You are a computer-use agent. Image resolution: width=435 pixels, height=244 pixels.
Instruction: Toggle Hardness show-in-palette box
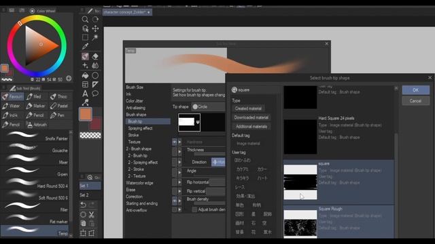pyautogui.click(x=175, y=142)
